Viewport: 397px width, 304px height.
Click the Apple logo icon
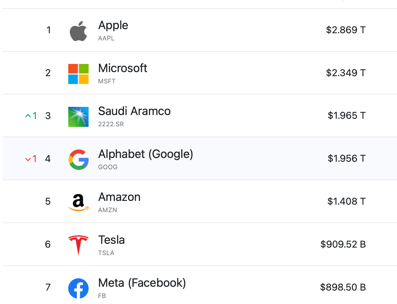point(78,31)
